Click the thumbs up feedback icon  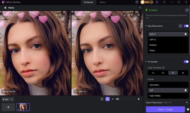coord(125,15)
